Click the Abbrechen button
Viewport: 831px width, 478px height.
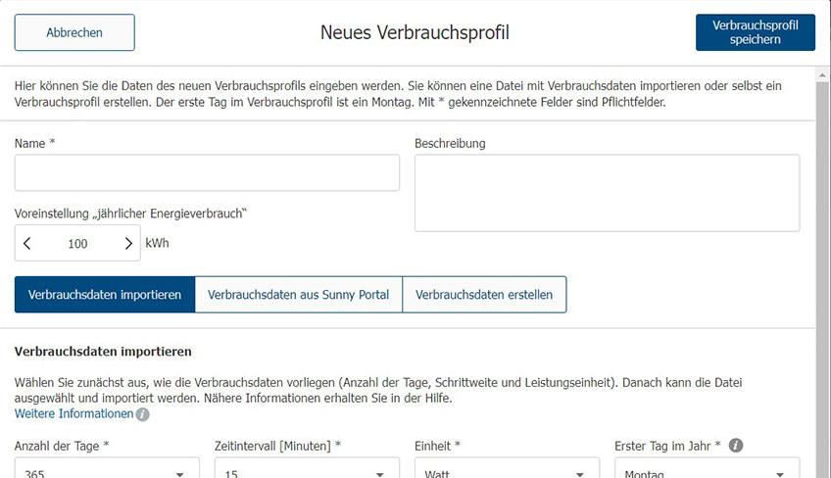click(74, 32)
